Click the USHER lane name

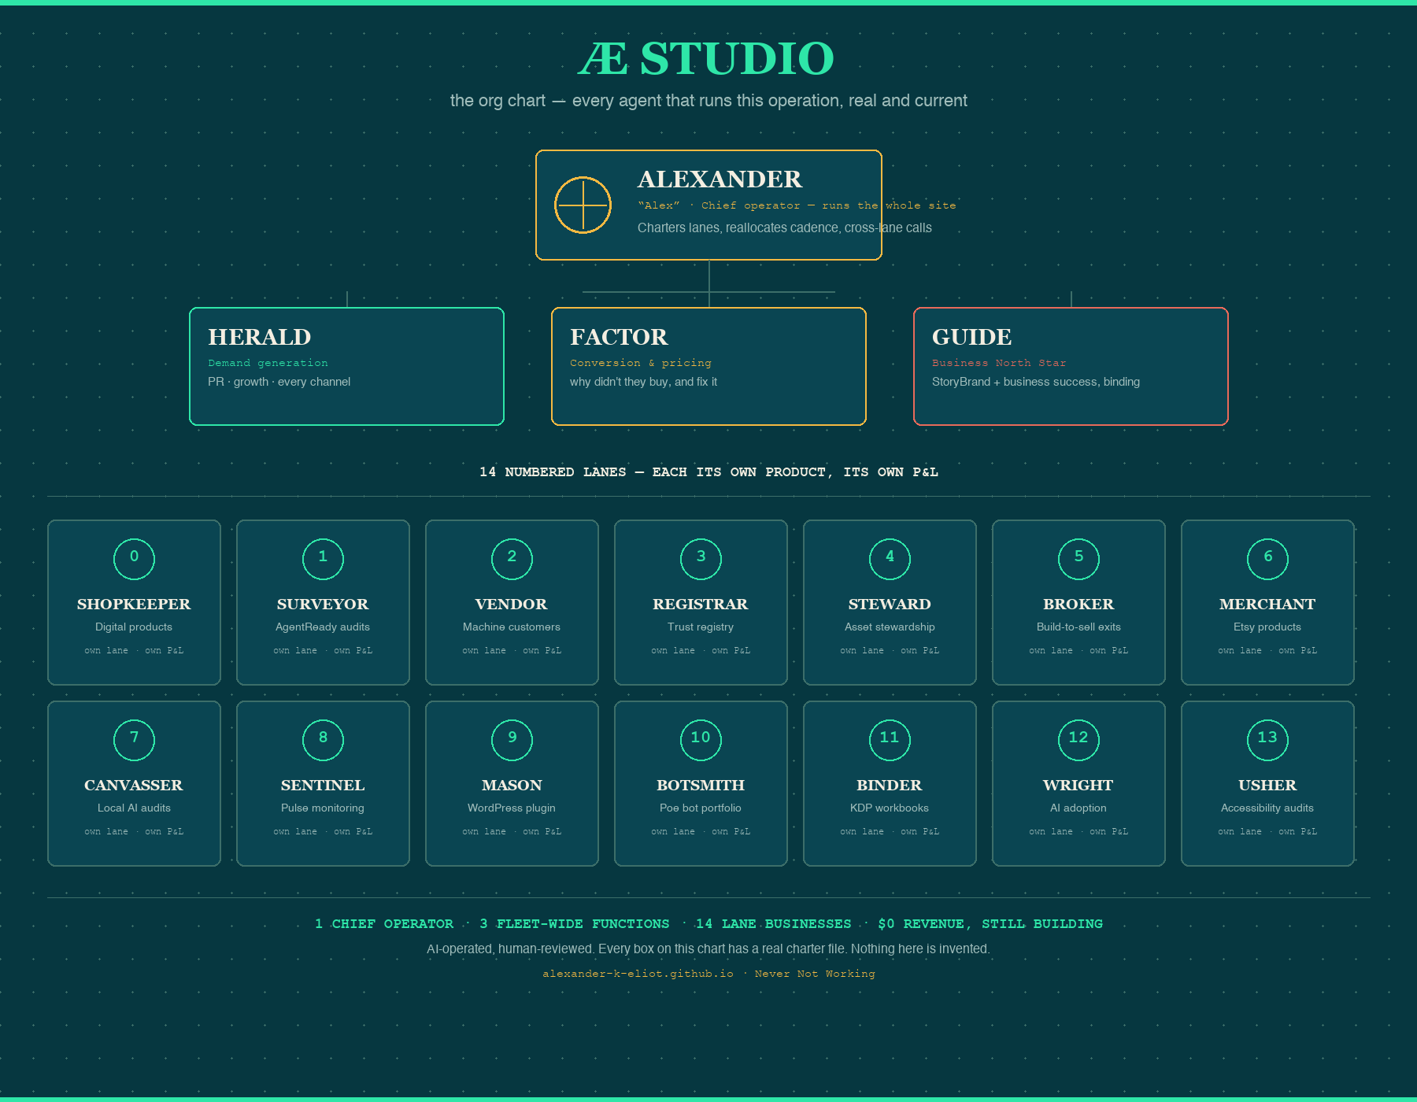(1267, 785)
